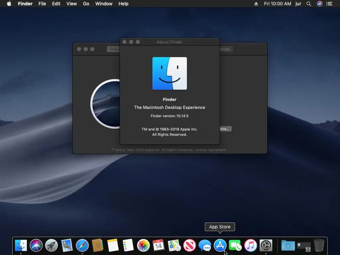Open Calendar showing 14 in Dock
Viewport: 340px width, 255px height.
click(158, 245)
